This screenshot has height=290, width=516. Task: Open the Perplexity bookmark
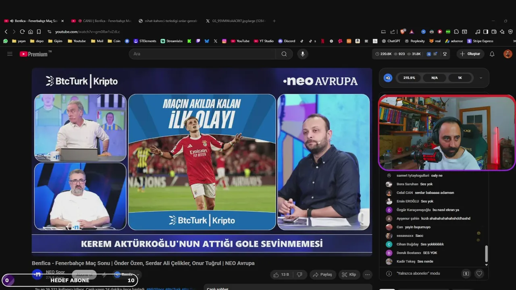tap(415, 41)
